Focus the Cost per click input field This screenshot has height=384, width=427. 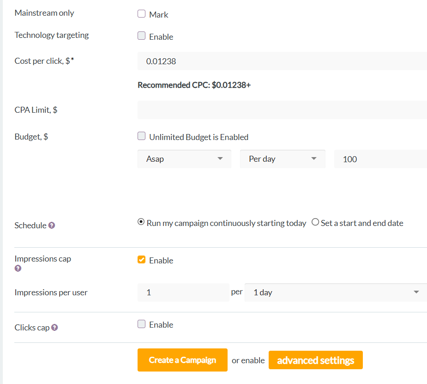[282, 61]
